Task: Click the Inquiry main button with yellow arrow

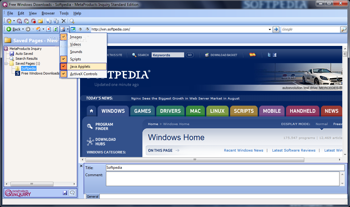Action: [9, 21]
